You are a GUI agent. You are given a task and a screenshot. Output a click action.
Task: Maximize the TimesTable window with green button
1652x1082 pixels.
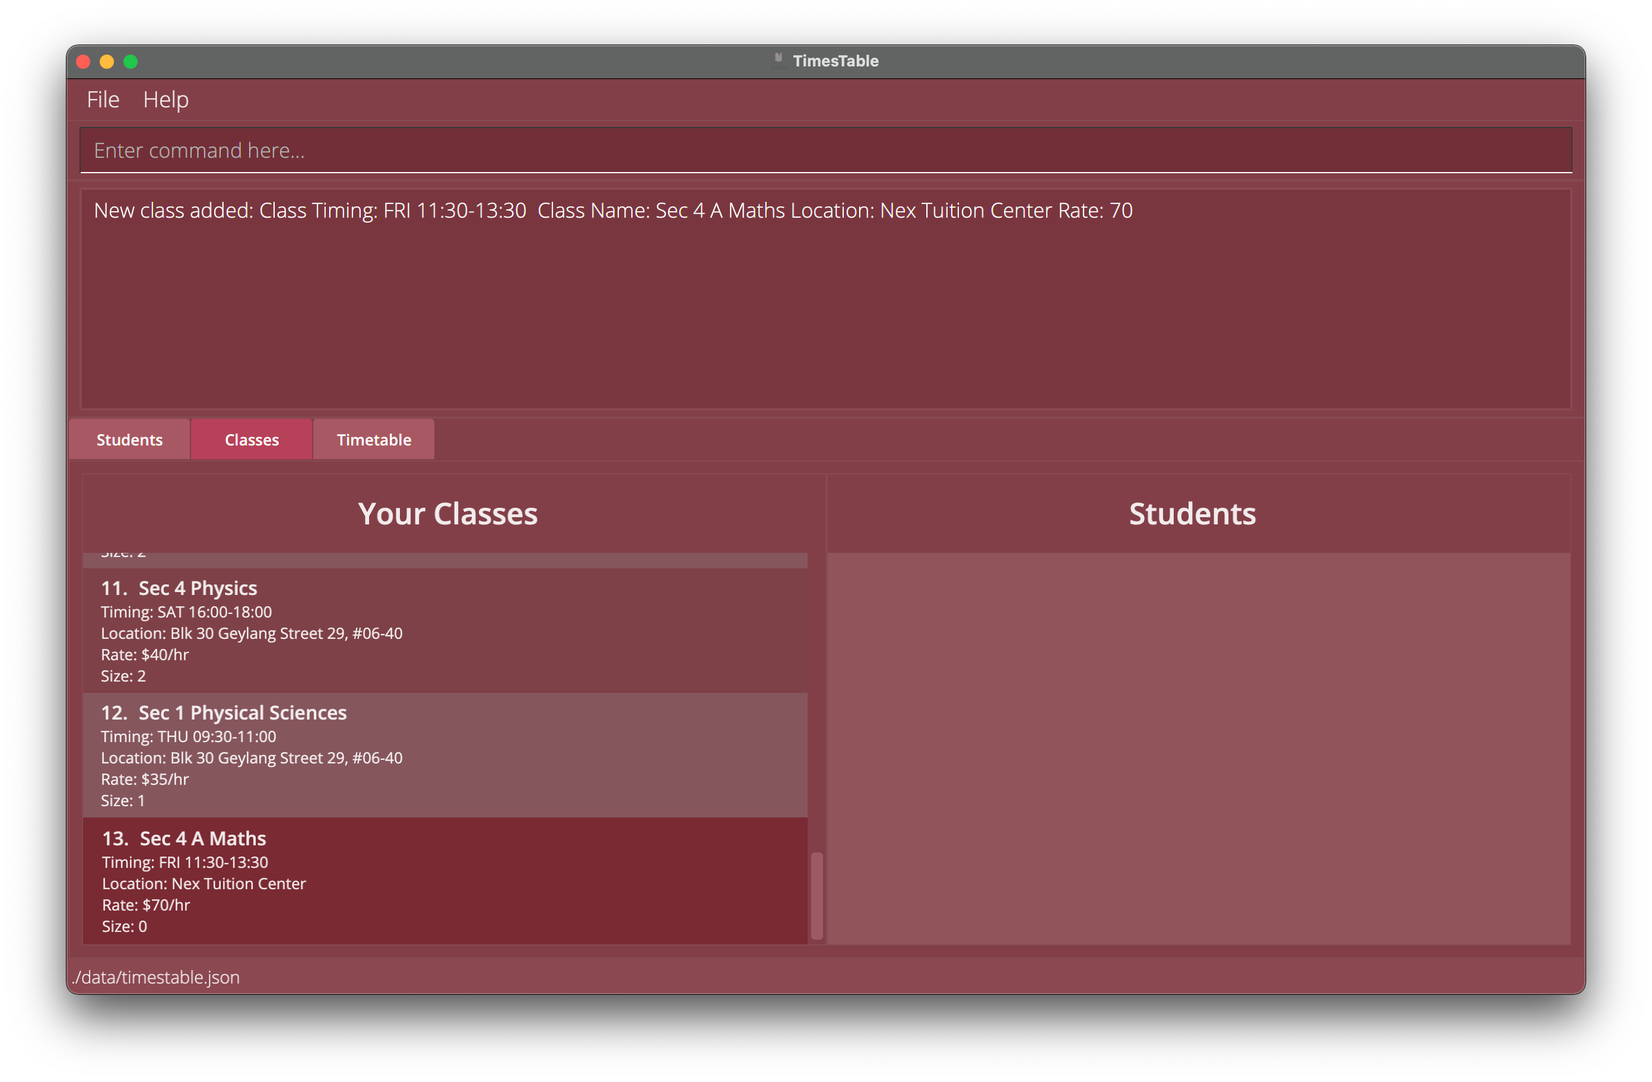(131, 61)
